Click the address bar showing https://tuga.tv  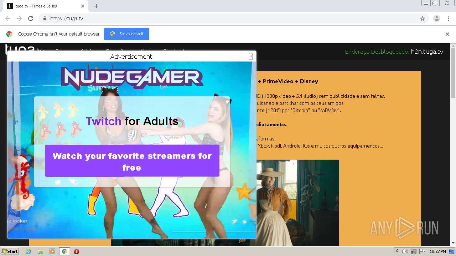(x=233, y=18)
